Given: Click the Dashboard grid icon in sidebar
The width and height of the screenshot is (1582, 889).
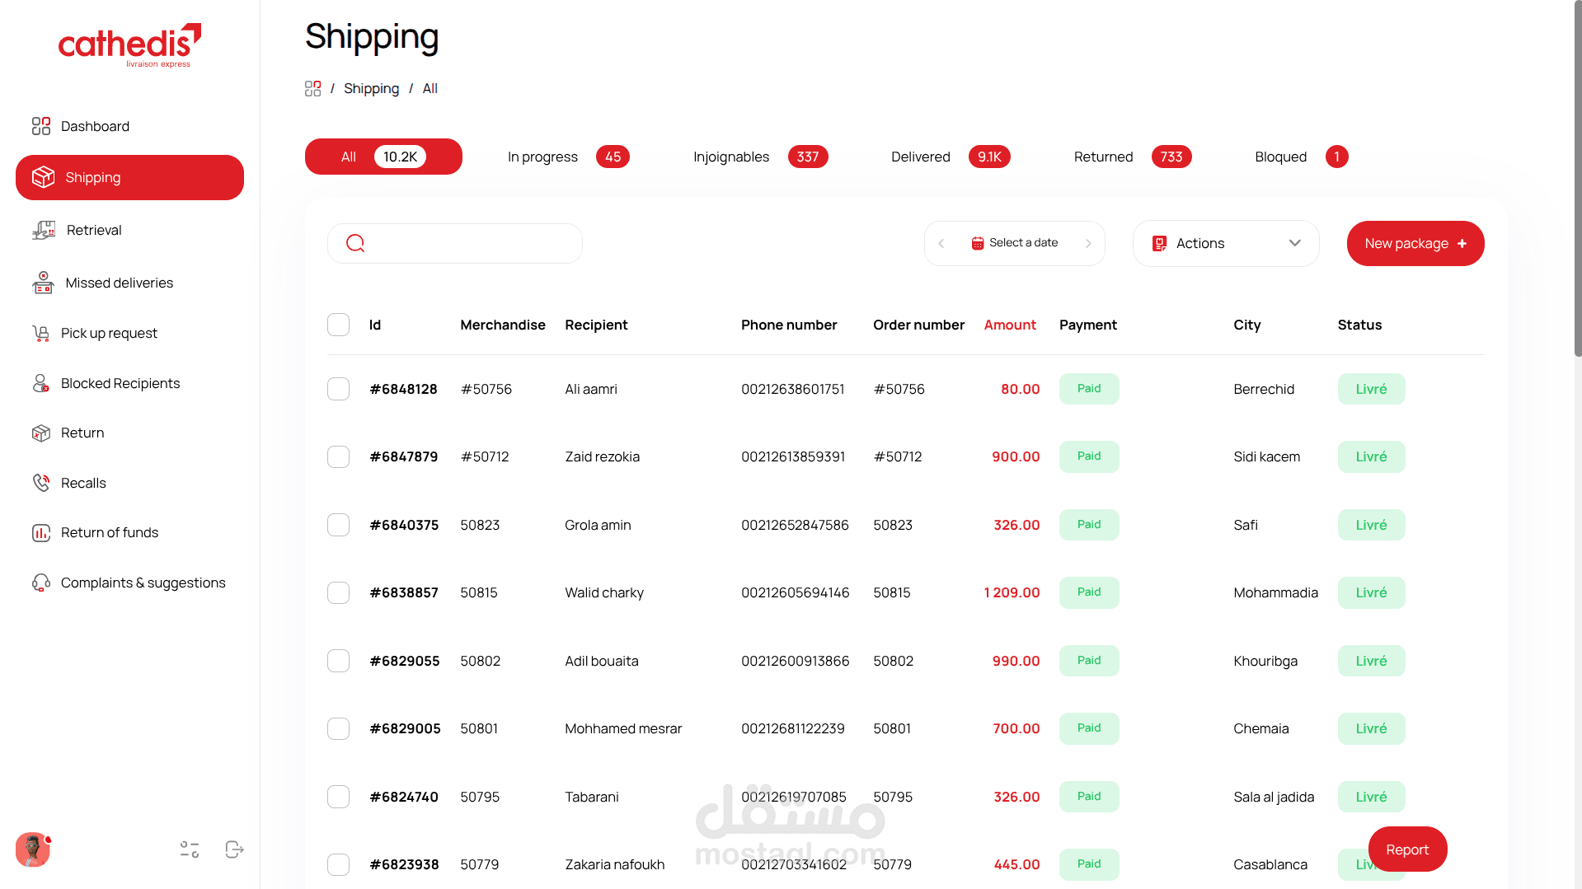Looking at the screenshot, I should click(41, 126).
